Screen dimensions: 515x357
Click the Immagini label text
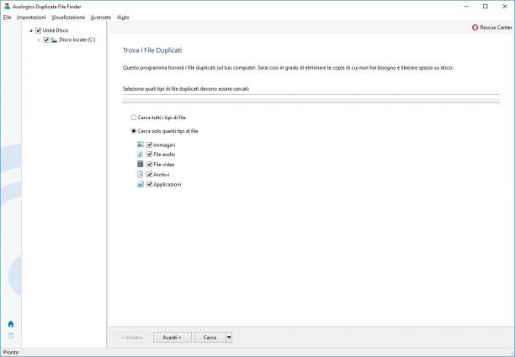click(x=164, y=144)
